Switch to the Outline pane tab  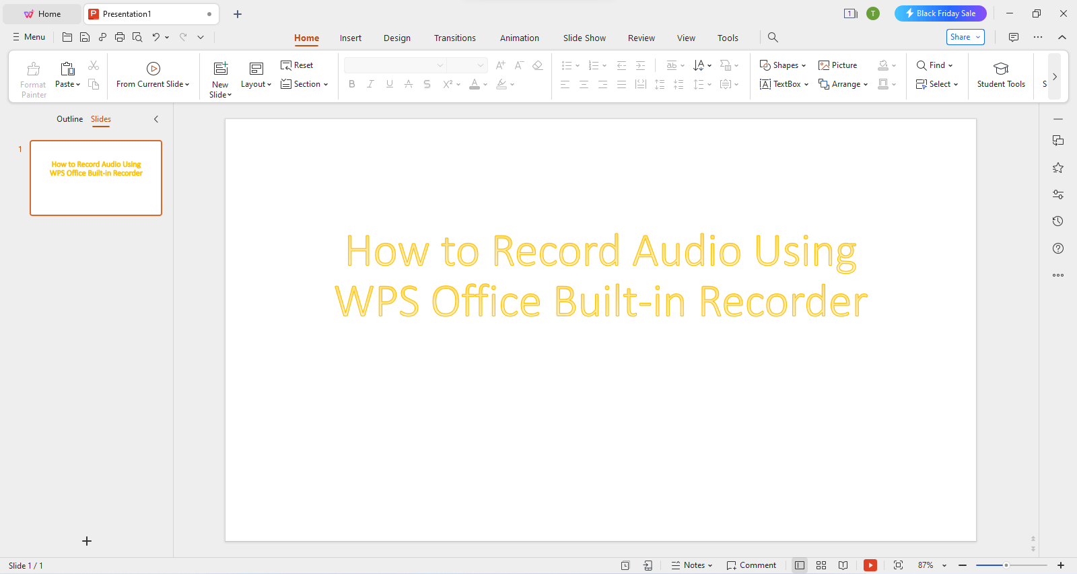click(70, 119)
